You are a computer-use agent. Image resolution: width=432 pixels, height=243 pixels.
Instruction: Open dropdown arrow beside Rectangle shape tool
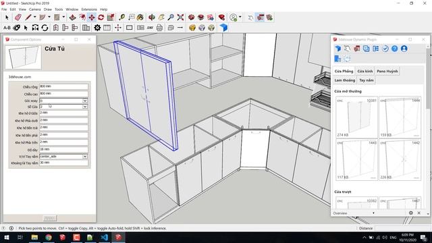63,17
